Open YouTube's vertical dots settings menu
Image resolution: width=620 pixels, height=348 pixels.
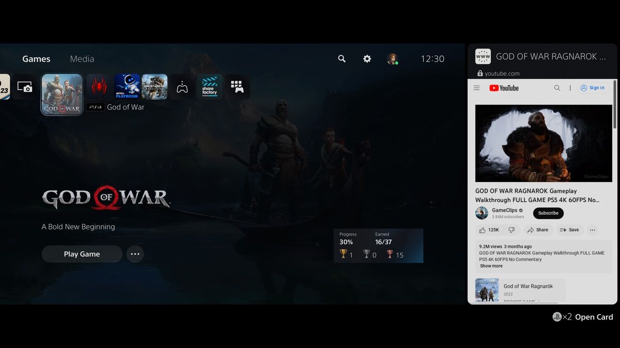[x=570, y=88]
